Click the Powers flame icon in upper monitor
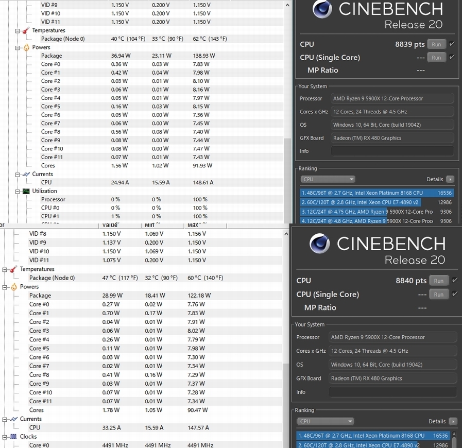This screenshot has width=462, height=448. [26, 47]
